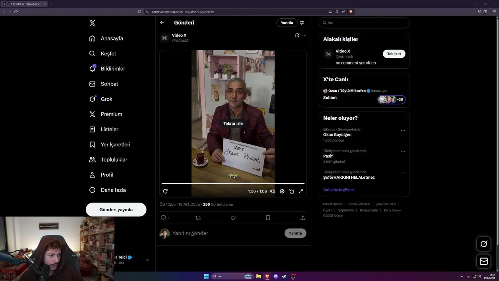Image resolution: width=499 pixels, height=281 pixels.
Task: Open the Hizmet Şartları footer link
Action: 333,204
